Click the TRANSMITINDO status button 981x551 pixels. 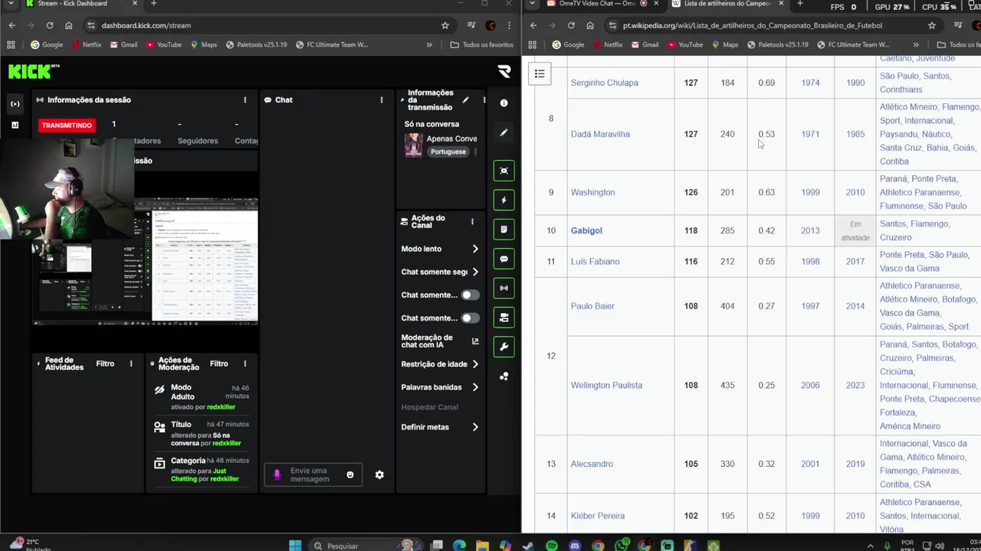[67, 125]
